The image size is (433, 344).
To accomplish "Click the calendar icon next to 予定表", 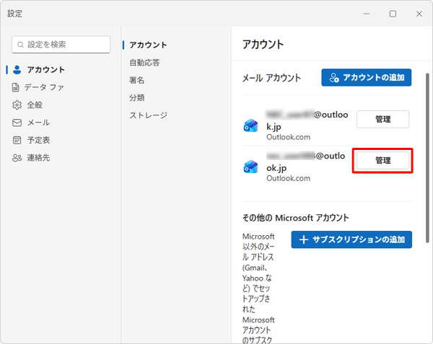I will (x=17, y=140).
